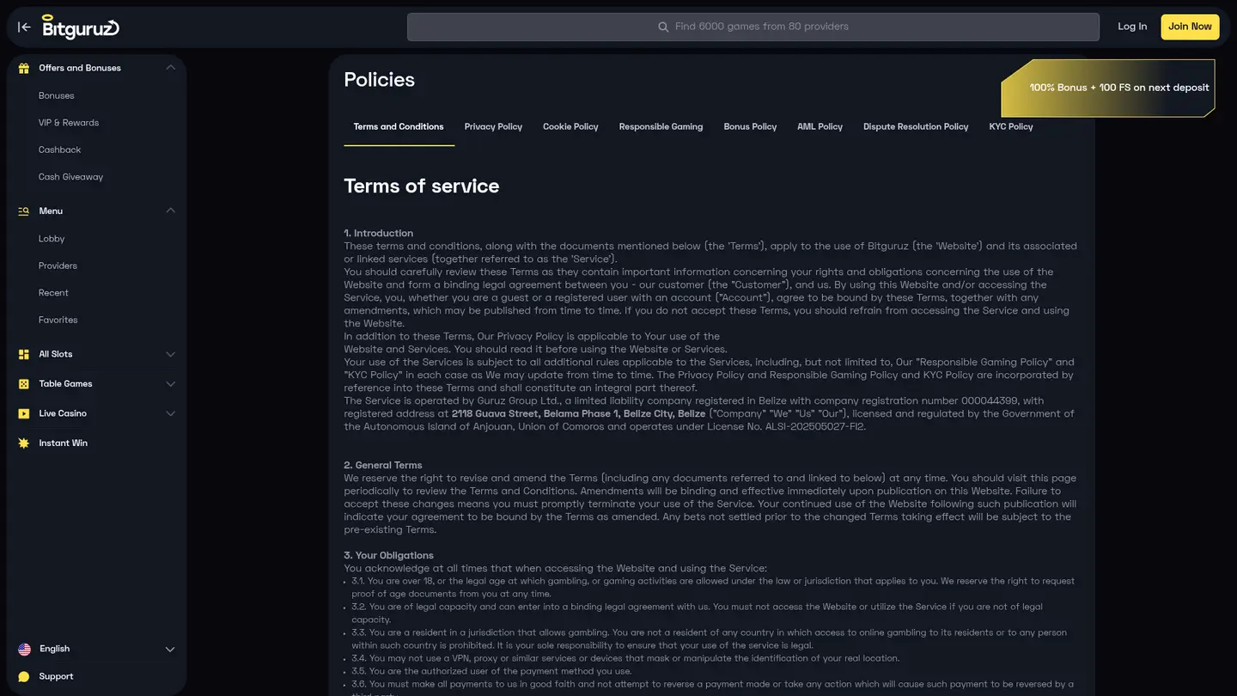The width and height of the screenshot is (1237, 696).
Task: Go to Providers in the sidebar
Action: tap(58, 266)
